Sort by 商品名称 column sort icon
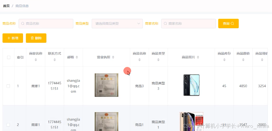 [x=140, y=60]
